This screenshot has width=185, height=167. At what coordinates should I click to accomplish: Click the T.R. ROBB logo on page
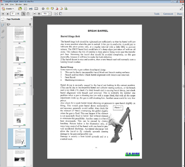pyautogui.click(x=132, y=154)
